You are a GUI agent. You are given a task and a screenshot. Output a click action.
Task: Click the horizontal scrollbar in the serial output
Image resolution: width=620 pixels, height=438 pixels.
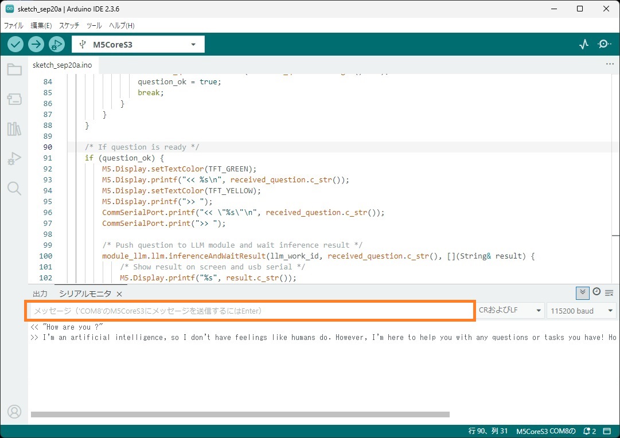point(240,414)
